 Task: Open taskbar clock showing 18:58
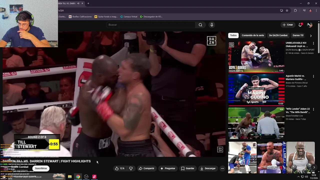313,177
